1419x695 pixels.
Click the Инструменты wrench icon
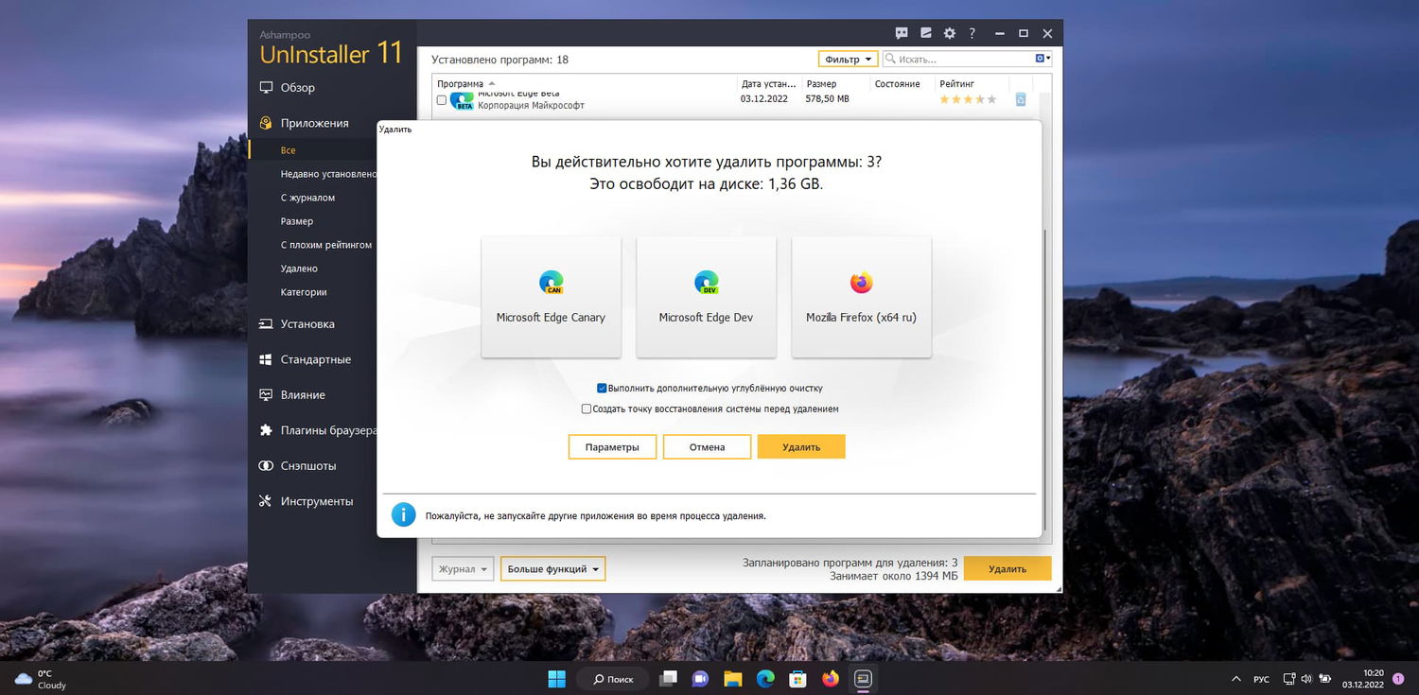tap(266, 501)
